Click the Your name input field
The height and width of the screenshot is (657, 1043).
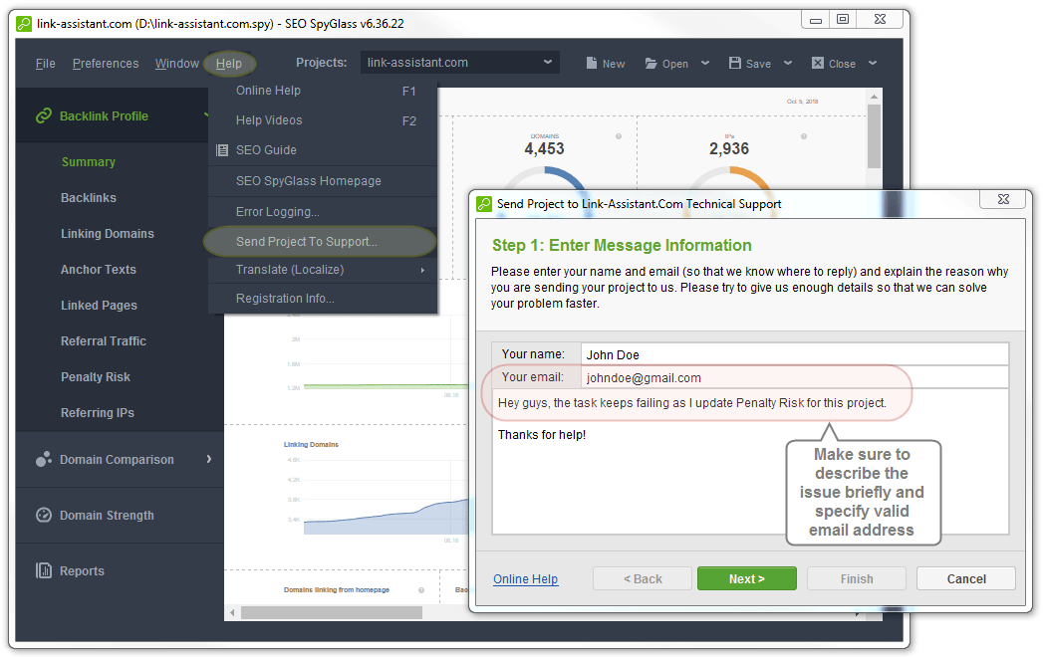[794, 354]
